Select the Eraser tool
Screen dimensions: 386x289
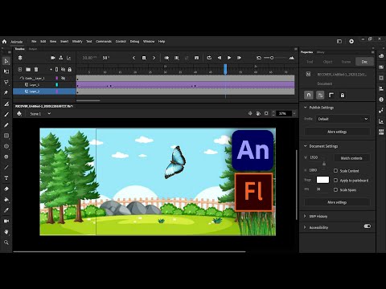point(6,189)
